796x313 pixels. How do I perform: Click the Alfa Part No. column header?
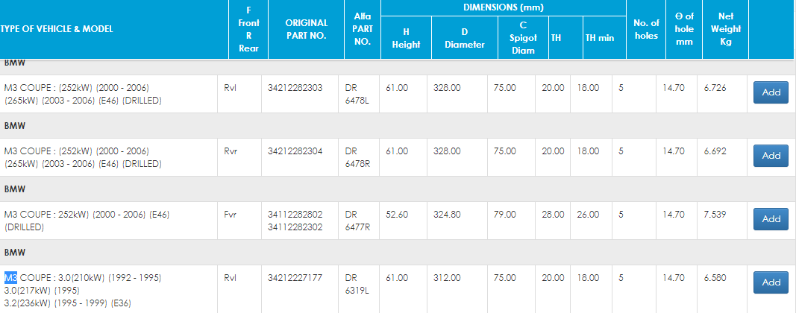click(357, 29)
